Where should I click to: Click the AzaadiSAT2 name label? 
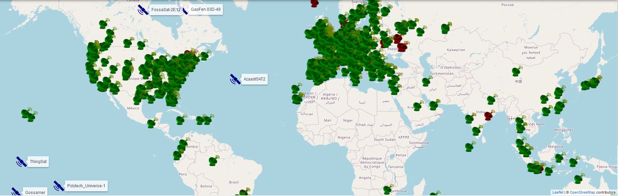pos(255,79)
